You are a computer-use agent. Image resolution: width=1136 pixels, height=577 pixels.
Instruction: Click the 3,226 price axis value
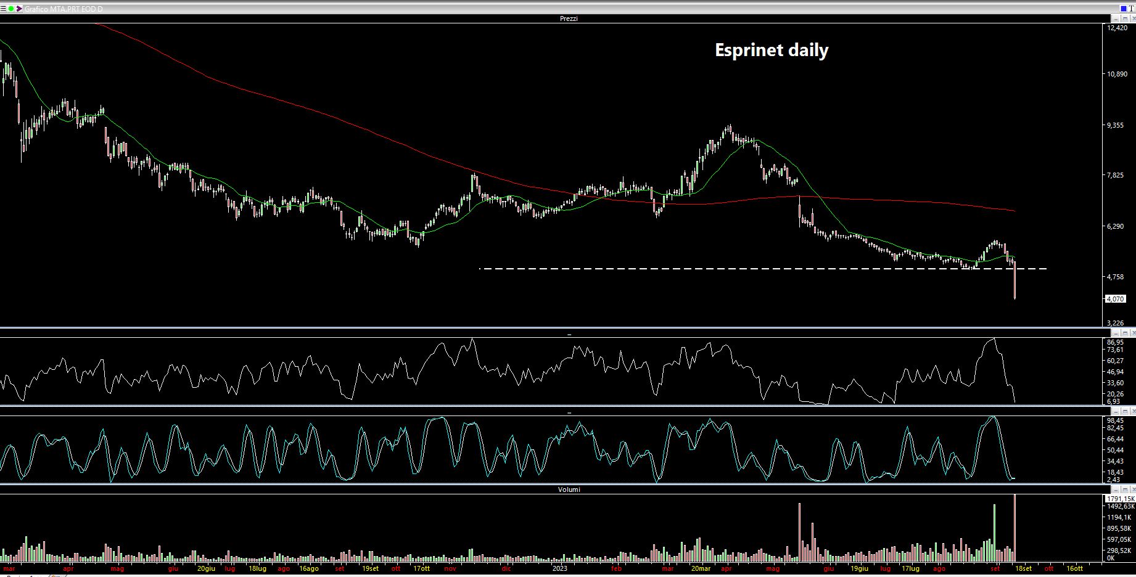click(x=1115, y=323)
